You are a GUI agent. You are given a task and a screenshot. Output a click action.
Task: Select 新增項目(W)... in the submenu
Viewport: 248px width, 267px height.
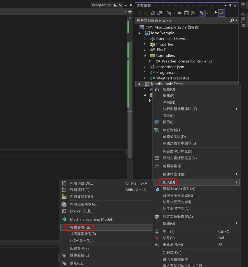point(81,183)
